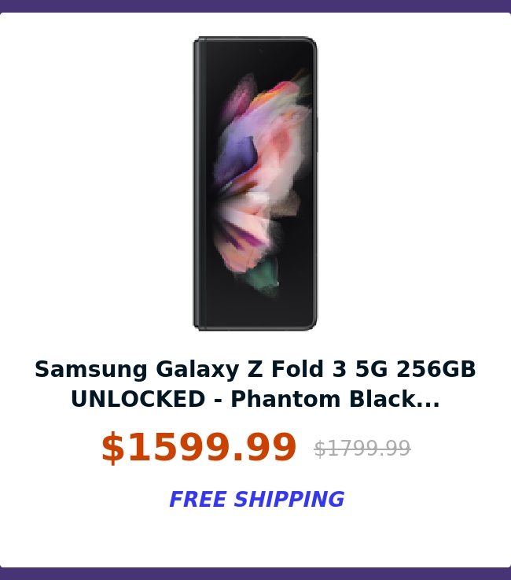Click the word 'SHIPPING' in blue text
The image size is (511, 580).
[289, 499]
